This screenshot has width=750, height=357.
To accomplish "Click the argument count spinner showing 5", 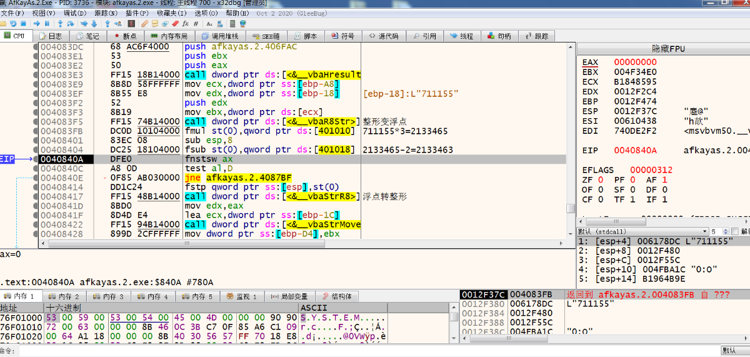I will pyautogui.click(x=719, y=231).
